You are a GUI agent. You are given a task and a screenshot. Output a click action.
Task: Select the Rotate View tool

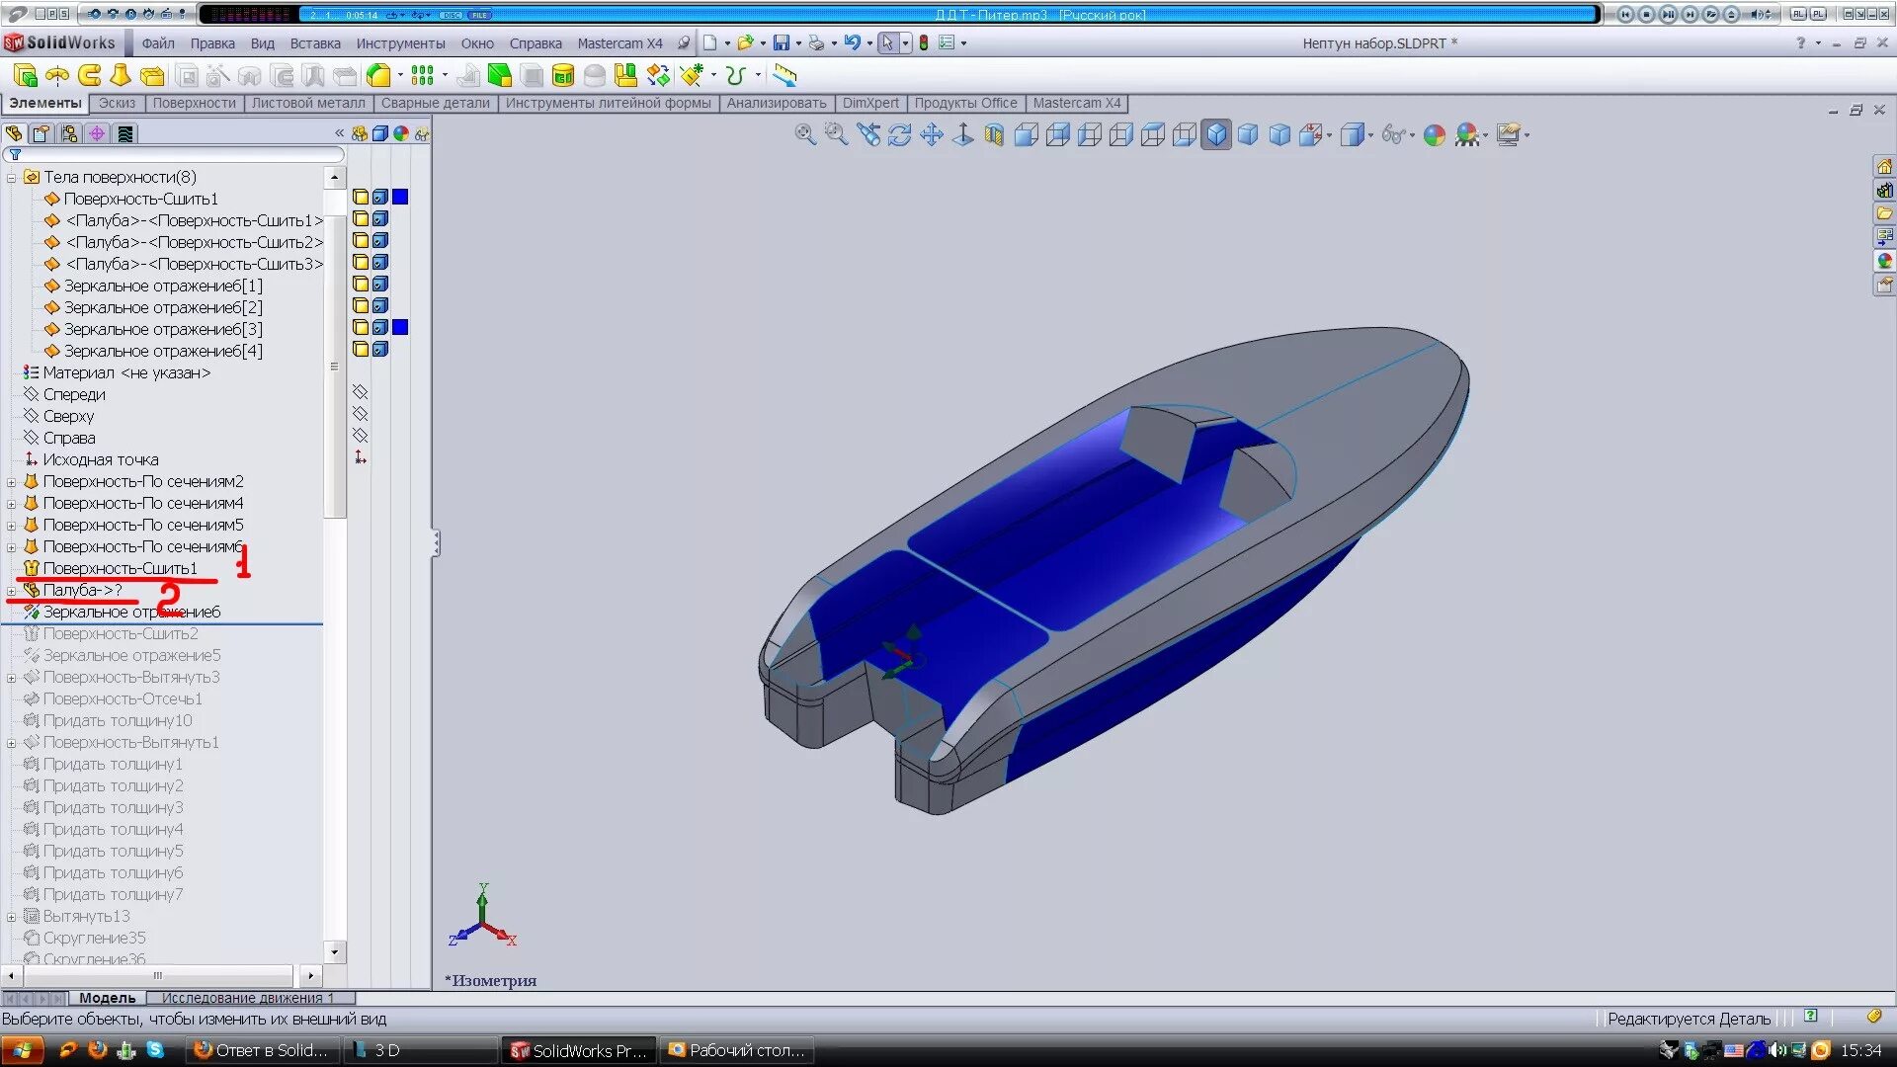pos(899,135)
